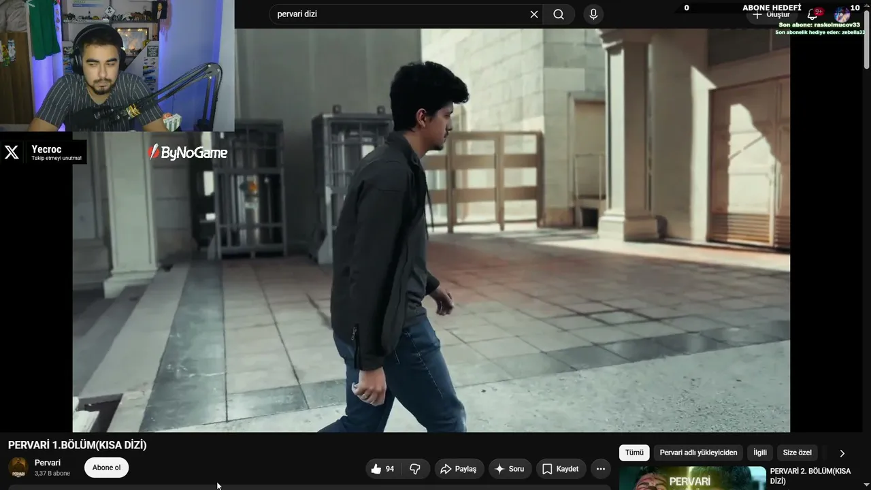Click the magnifier search button
871x490 pixels.
click(559, 14)
